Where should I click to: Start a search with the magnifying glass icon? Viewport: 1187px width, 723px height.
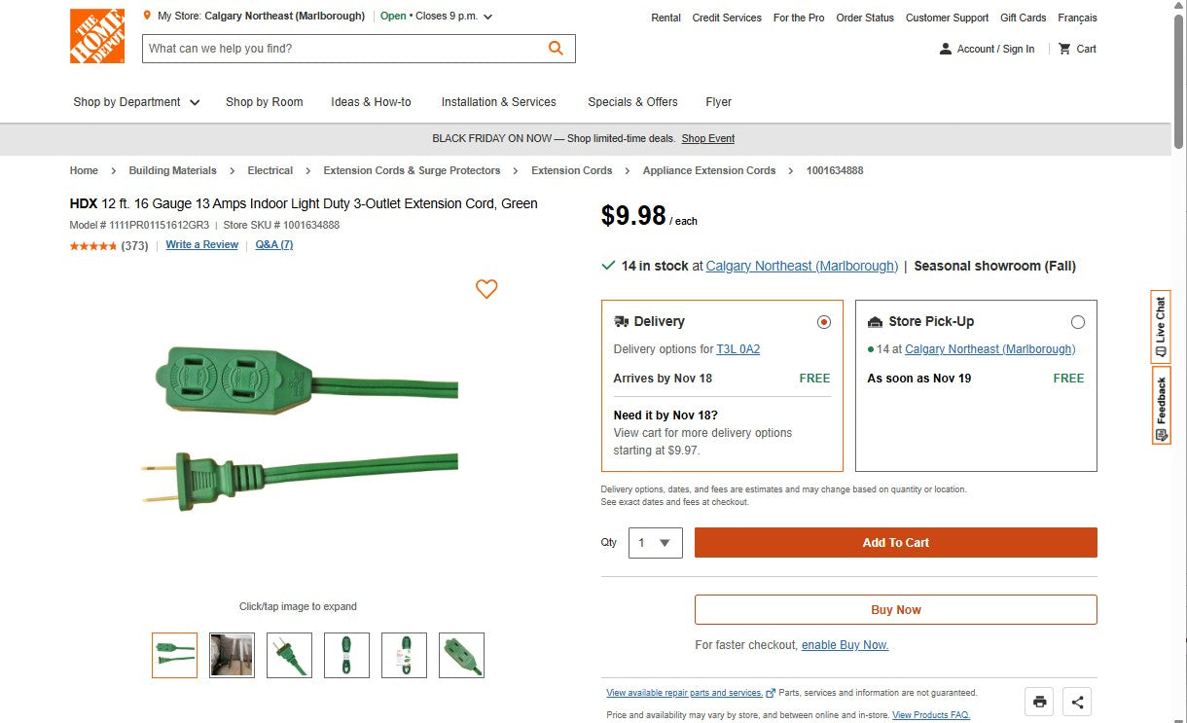555,48
